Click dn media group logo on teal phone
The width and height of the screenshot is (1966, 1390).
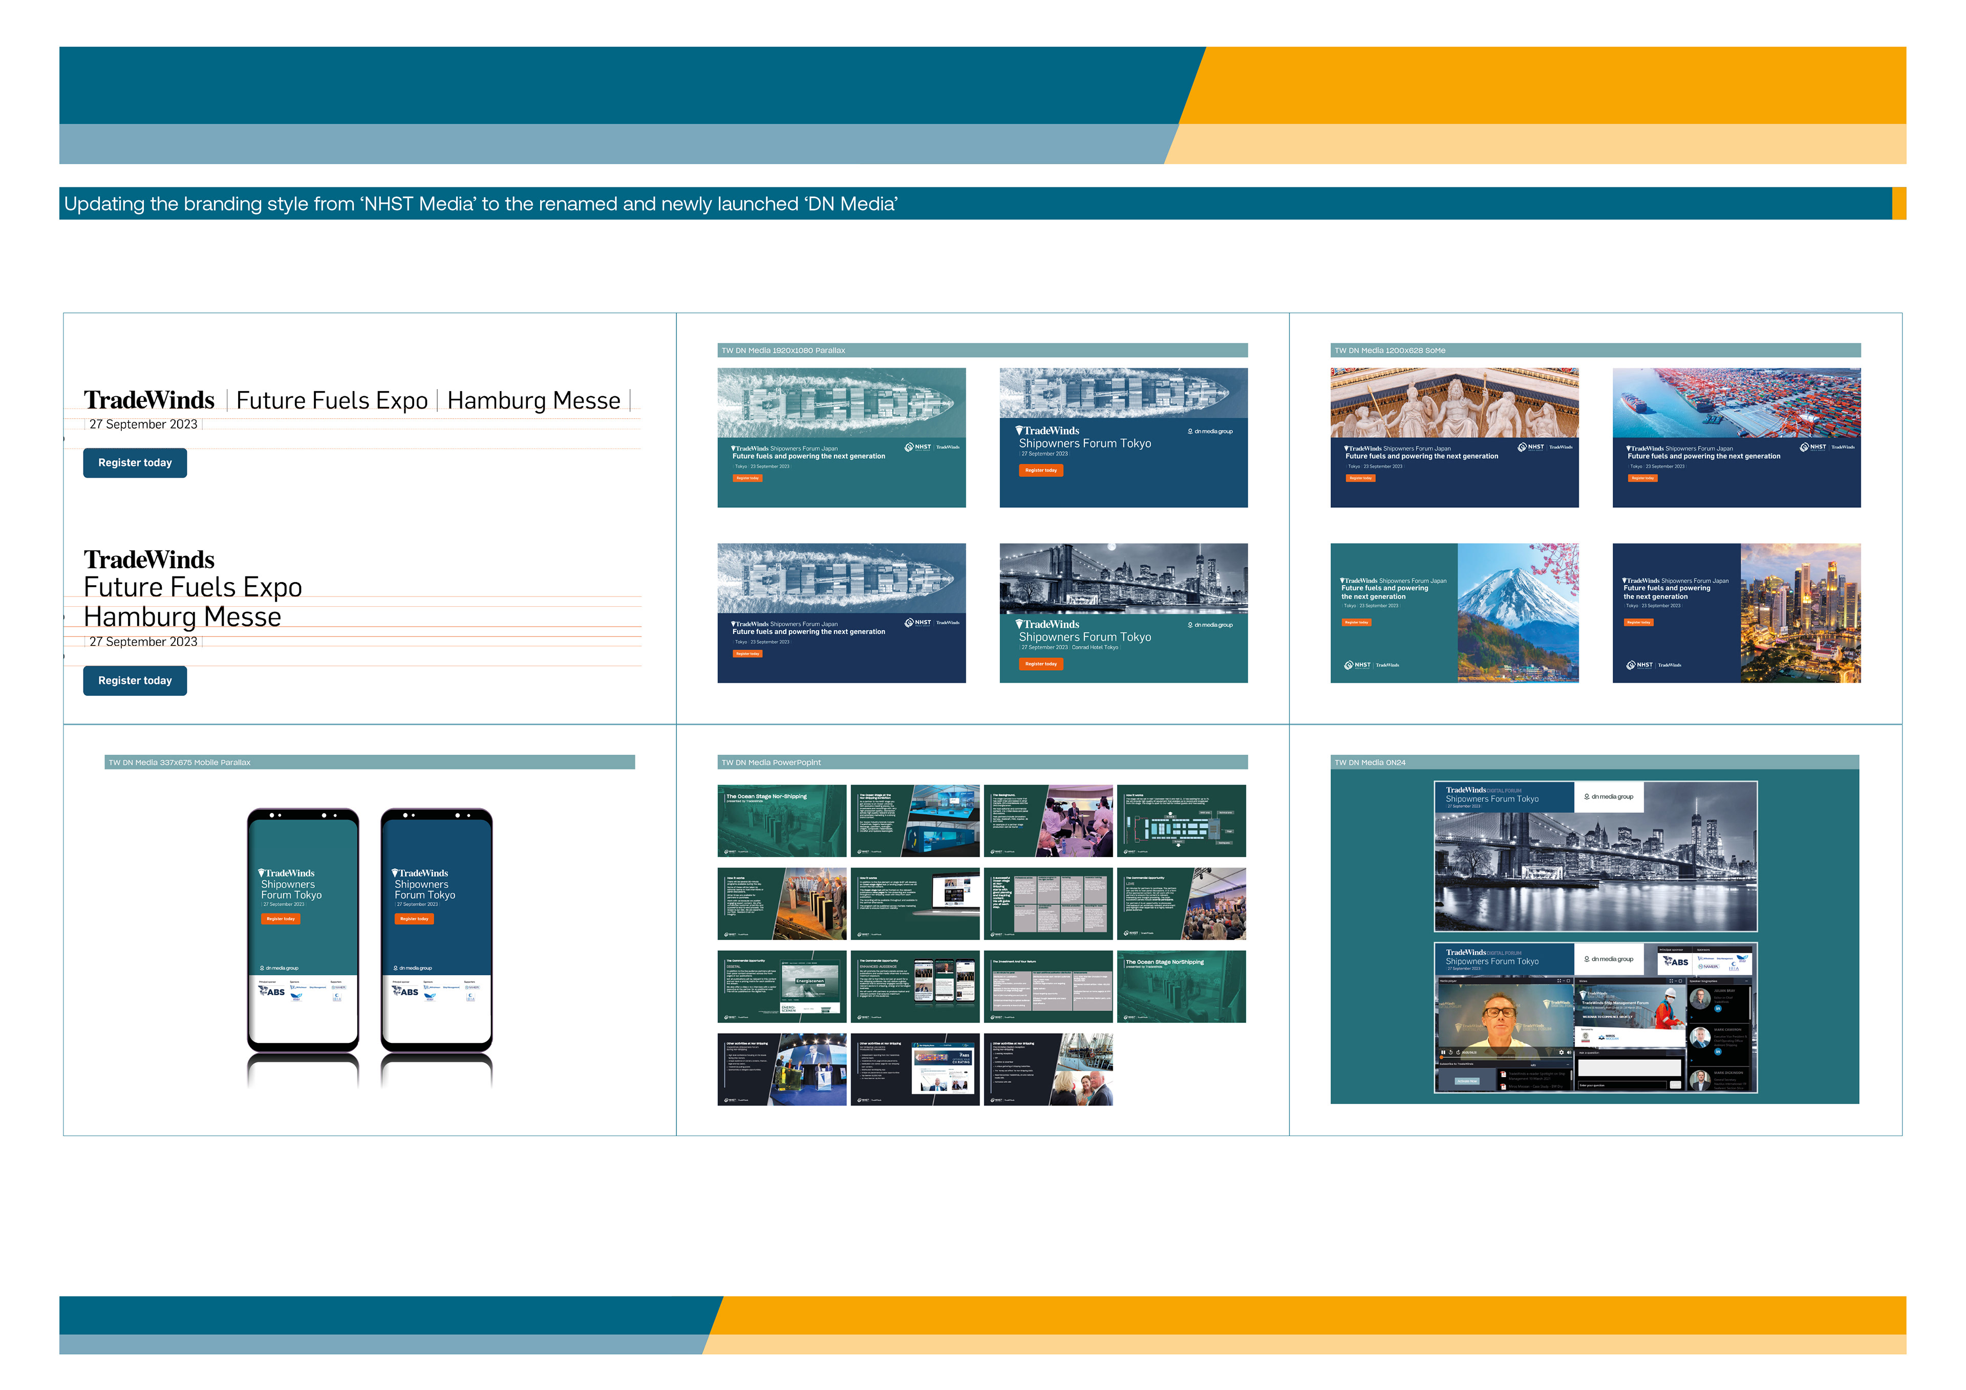click(279, 968)
